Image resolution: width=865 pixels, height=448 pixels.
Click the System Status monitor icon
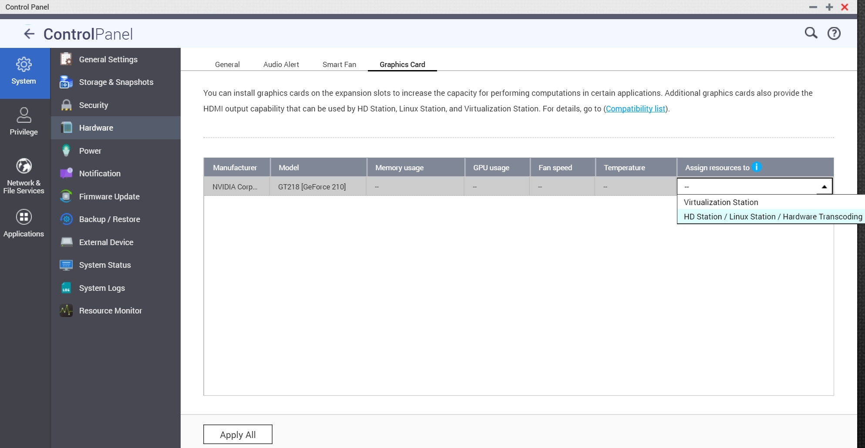pos(66,265)
